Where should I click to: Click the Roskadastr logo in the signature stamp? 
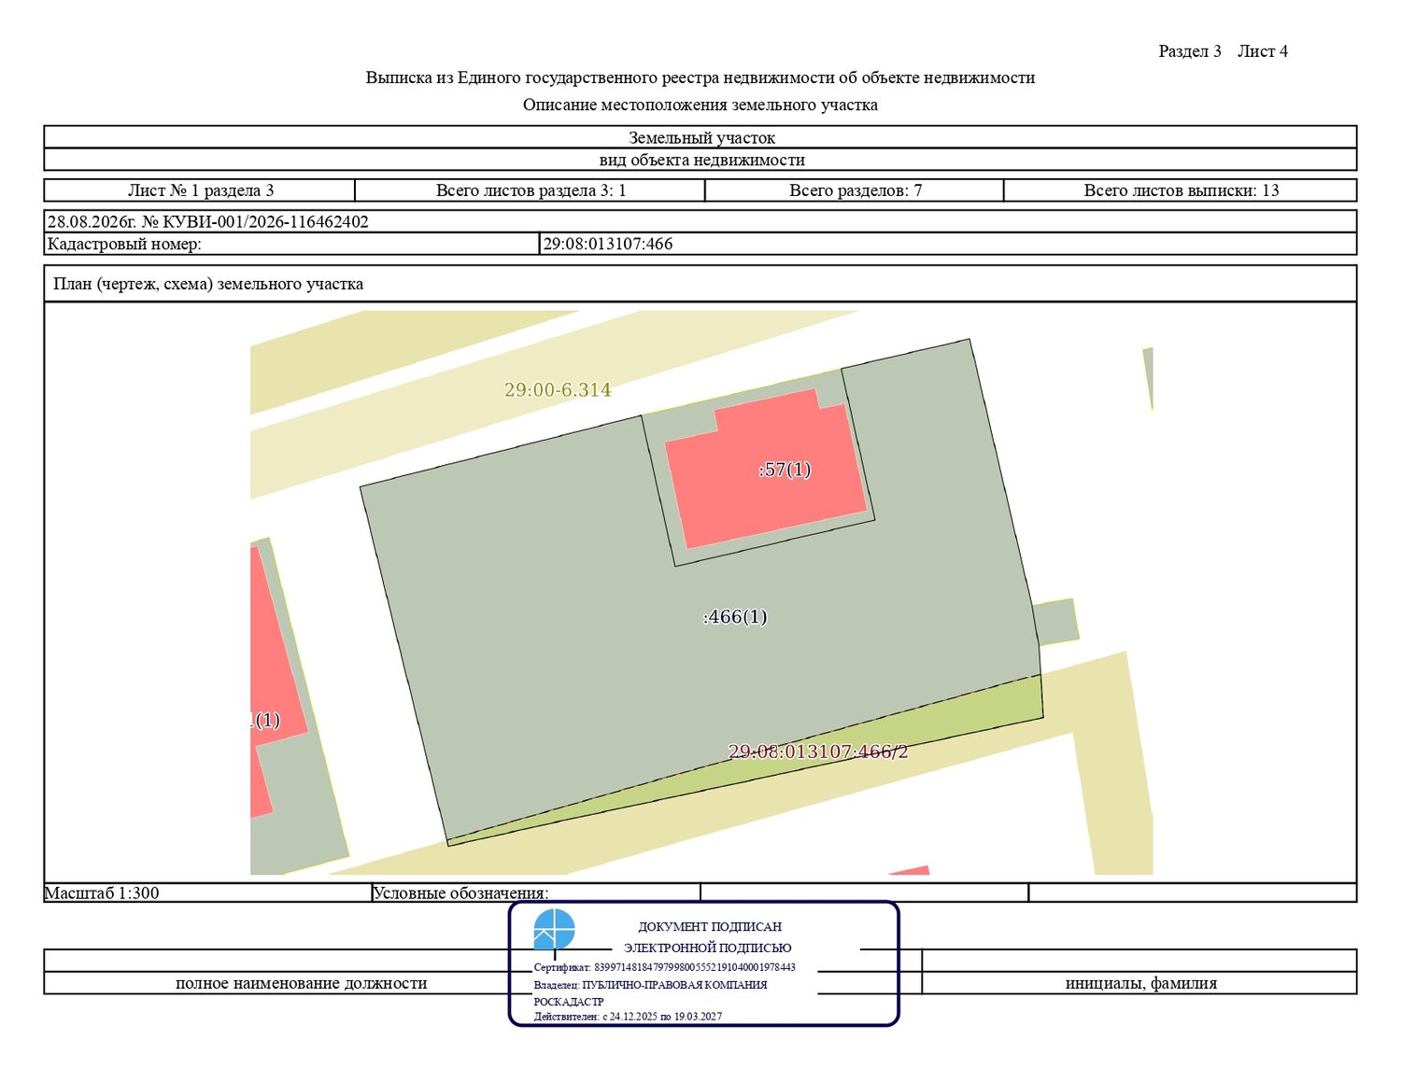point(554,930)
